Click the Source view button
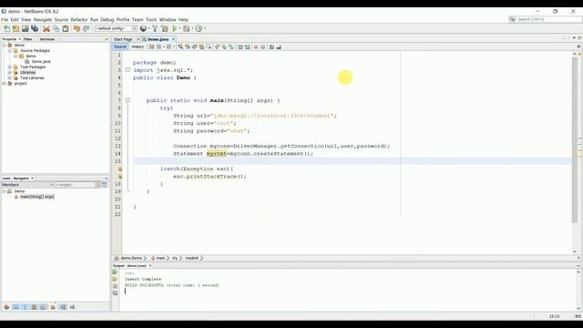This screenshot has width=583, height=328. point(120,46)
